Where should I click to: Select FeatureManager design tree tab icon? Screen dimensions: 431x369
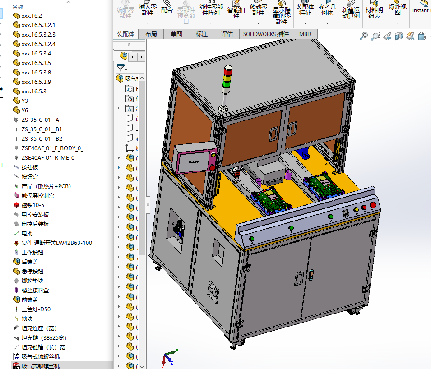click(123, 56)
